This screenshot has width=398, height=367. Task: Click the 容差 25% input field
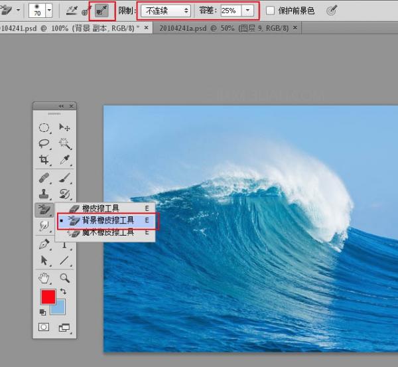tap(231, 11)
